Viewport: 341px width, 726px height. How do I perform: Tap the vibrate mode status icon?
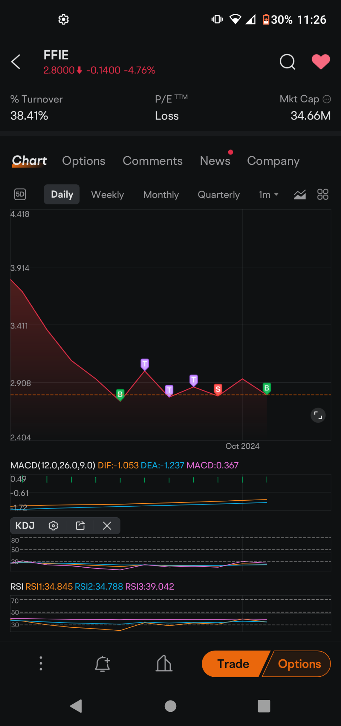(x=217, y=19)
